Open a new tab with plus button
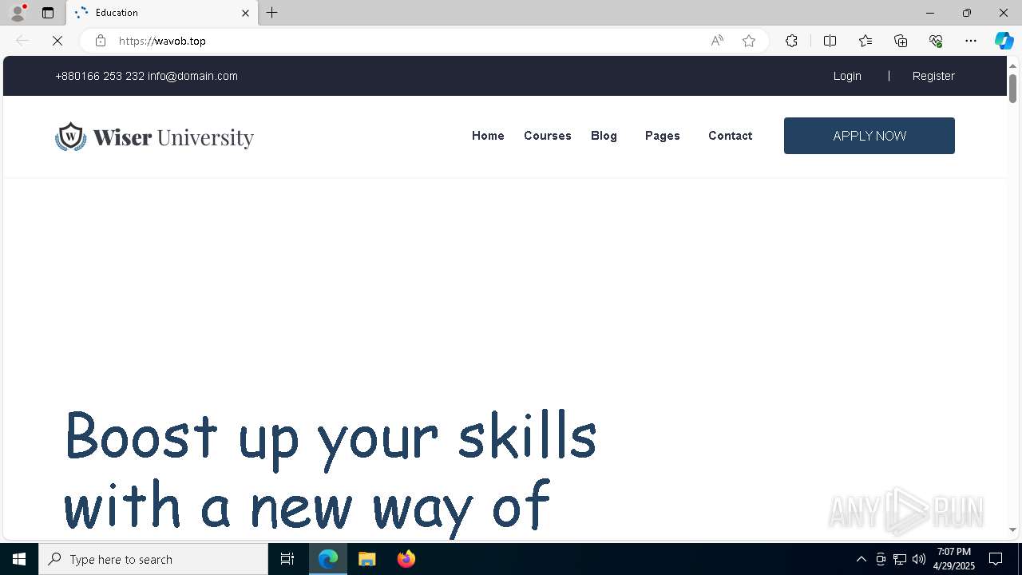1022x575 pixels. pyautogui.click(x=272, y=13)
